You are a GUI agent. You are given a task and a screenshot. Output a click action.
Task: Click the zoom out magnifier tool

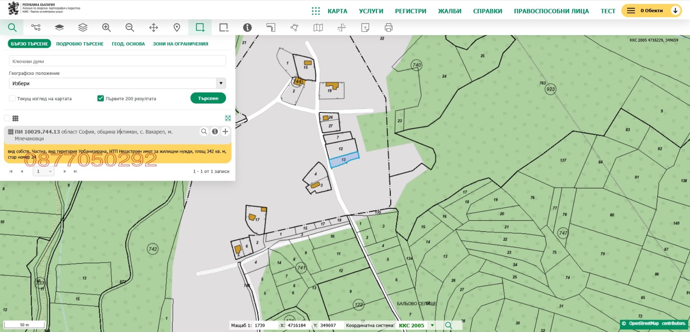pyautogui.click(x=129, y=28)
